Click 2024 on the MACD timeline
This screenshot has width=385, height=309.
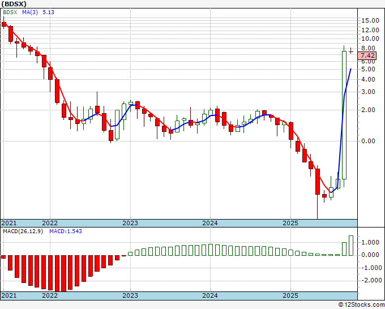point(210,295)
